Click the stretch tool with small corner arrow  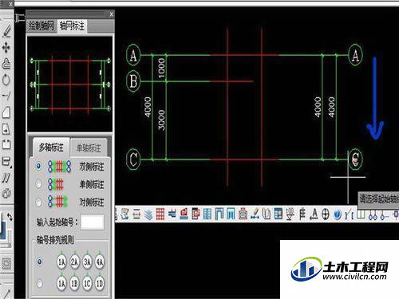pos(6,162)
